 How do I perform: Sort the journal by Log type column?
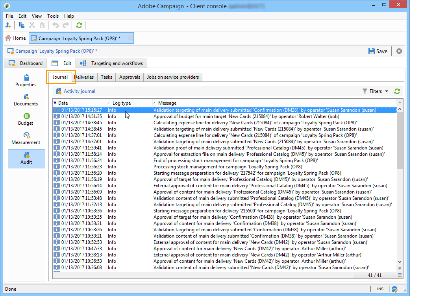click(x=121, y=103)
